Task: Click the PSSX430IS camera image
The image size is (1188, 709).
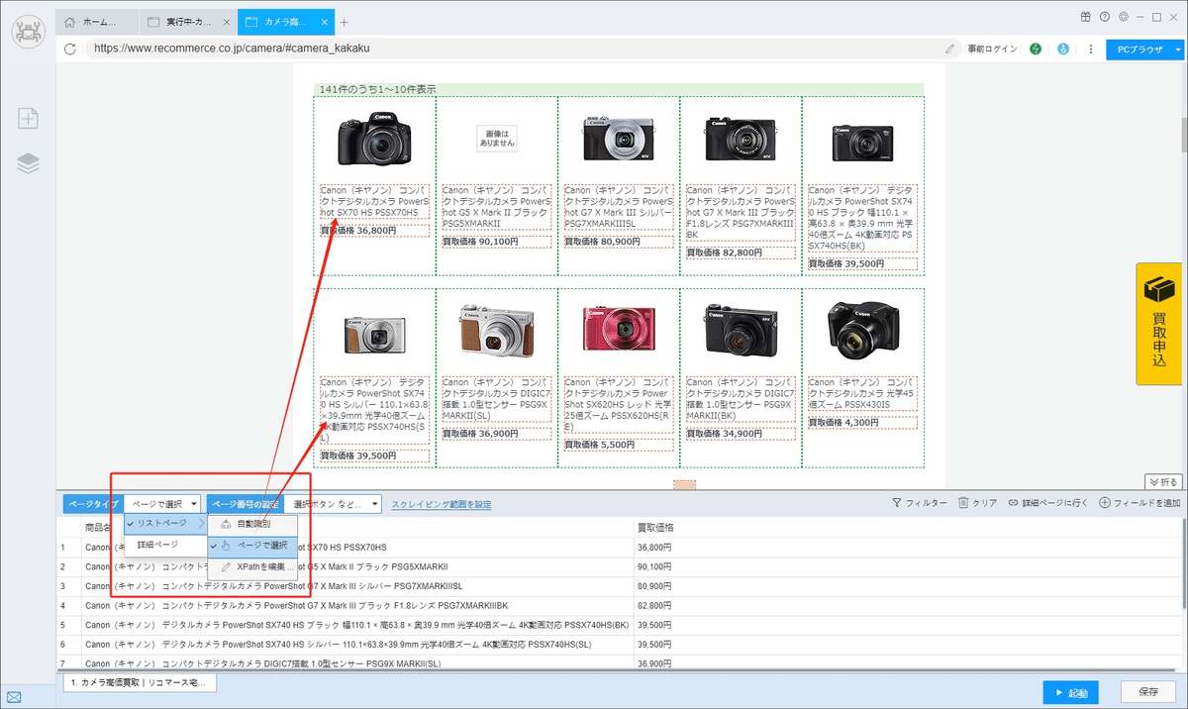Action: pos(862,330)
